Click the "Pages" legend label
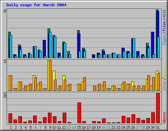This screenshot has height=131, width=168. [164, 40]
